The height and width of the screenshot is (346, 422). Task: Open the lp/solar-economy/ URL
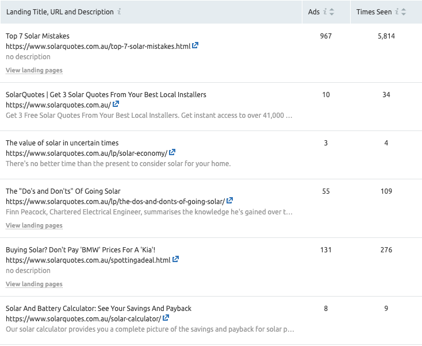[x=87, y=153]
